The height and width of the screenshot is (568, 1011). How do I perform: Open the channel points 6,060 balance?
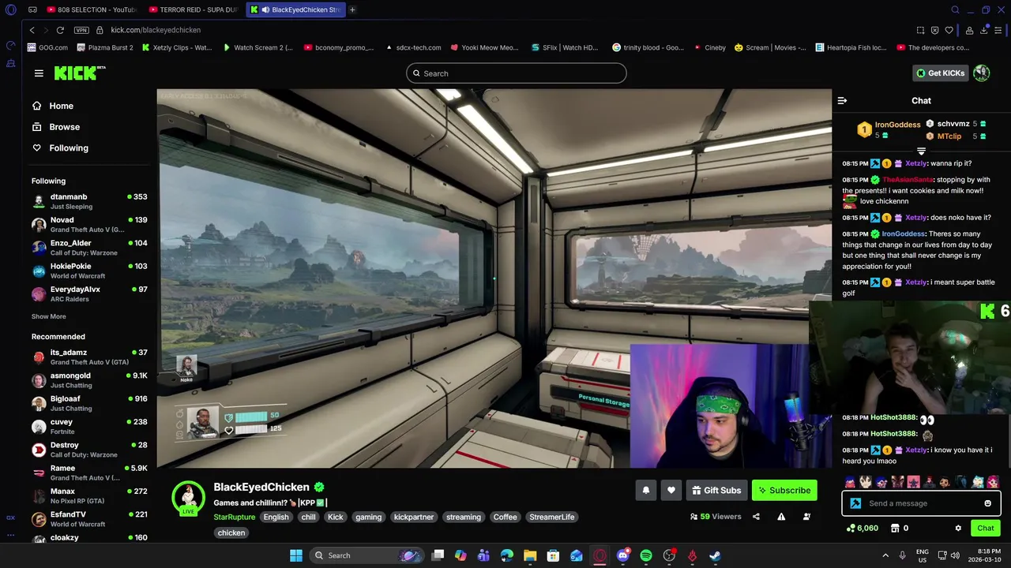tap(862, 529)
